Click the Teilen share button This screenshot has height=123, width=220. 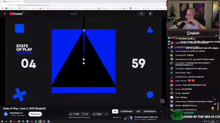[x=97, y=114]
